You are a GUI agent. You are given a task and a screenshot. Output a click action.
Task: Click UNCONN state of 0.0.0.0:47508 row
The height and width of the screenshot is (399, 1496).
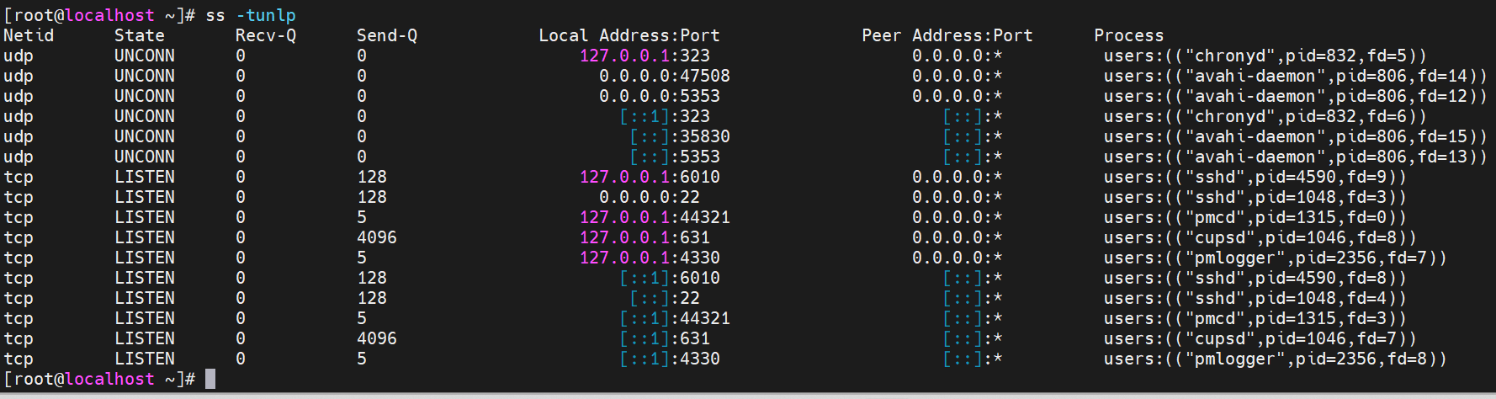pyautogui.click(x=145, y=76)
